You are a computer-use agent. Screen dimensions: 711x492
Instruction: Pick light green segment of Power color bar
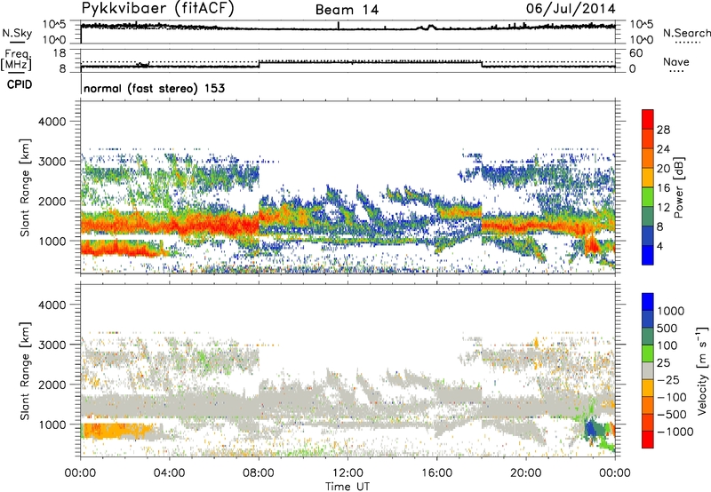tap(648, 196)
